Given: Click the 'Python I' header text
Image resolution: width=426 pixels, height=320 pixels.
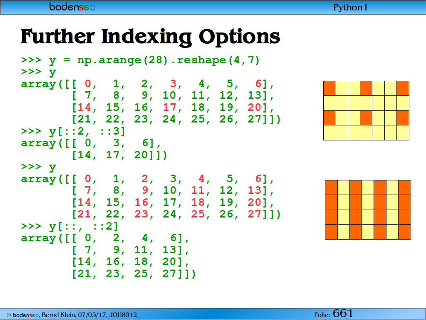Looking at the screenshot, I should (350, 7).
